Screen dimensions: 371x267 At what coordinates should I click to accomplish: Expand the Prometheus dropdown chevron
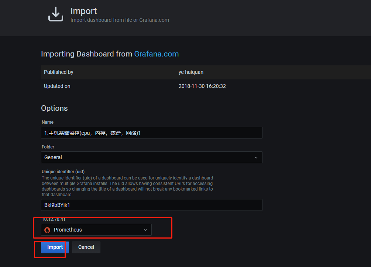click(x=145, y=230)
